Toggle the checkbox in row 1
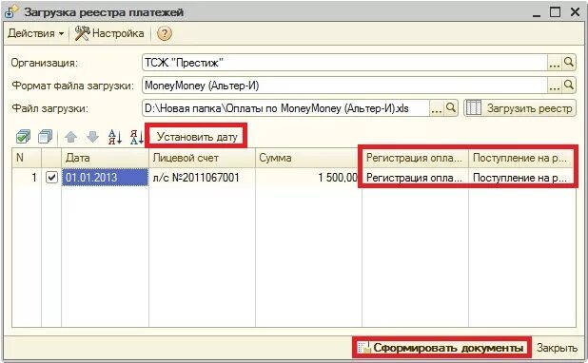 [51, 177]
